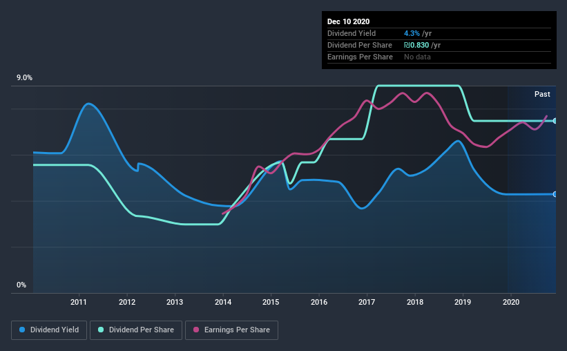Click the 9.0% y-axis label

coord(24,78)
